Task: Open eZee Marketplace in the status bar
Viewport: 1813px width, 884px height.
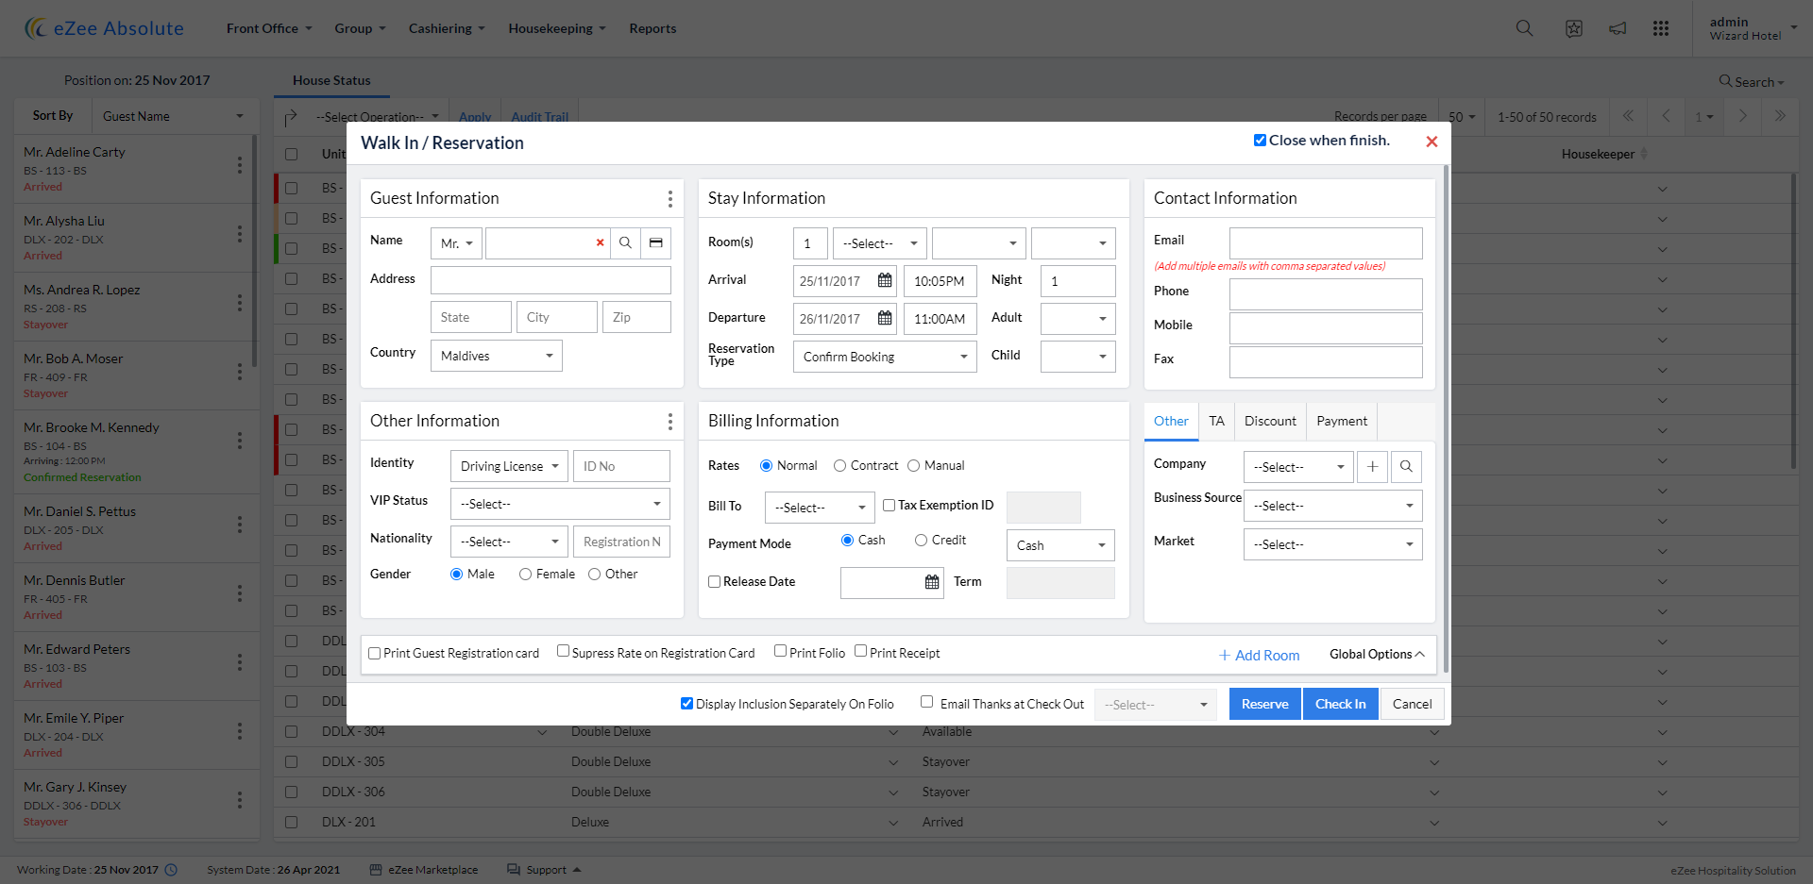Action: 424,870
